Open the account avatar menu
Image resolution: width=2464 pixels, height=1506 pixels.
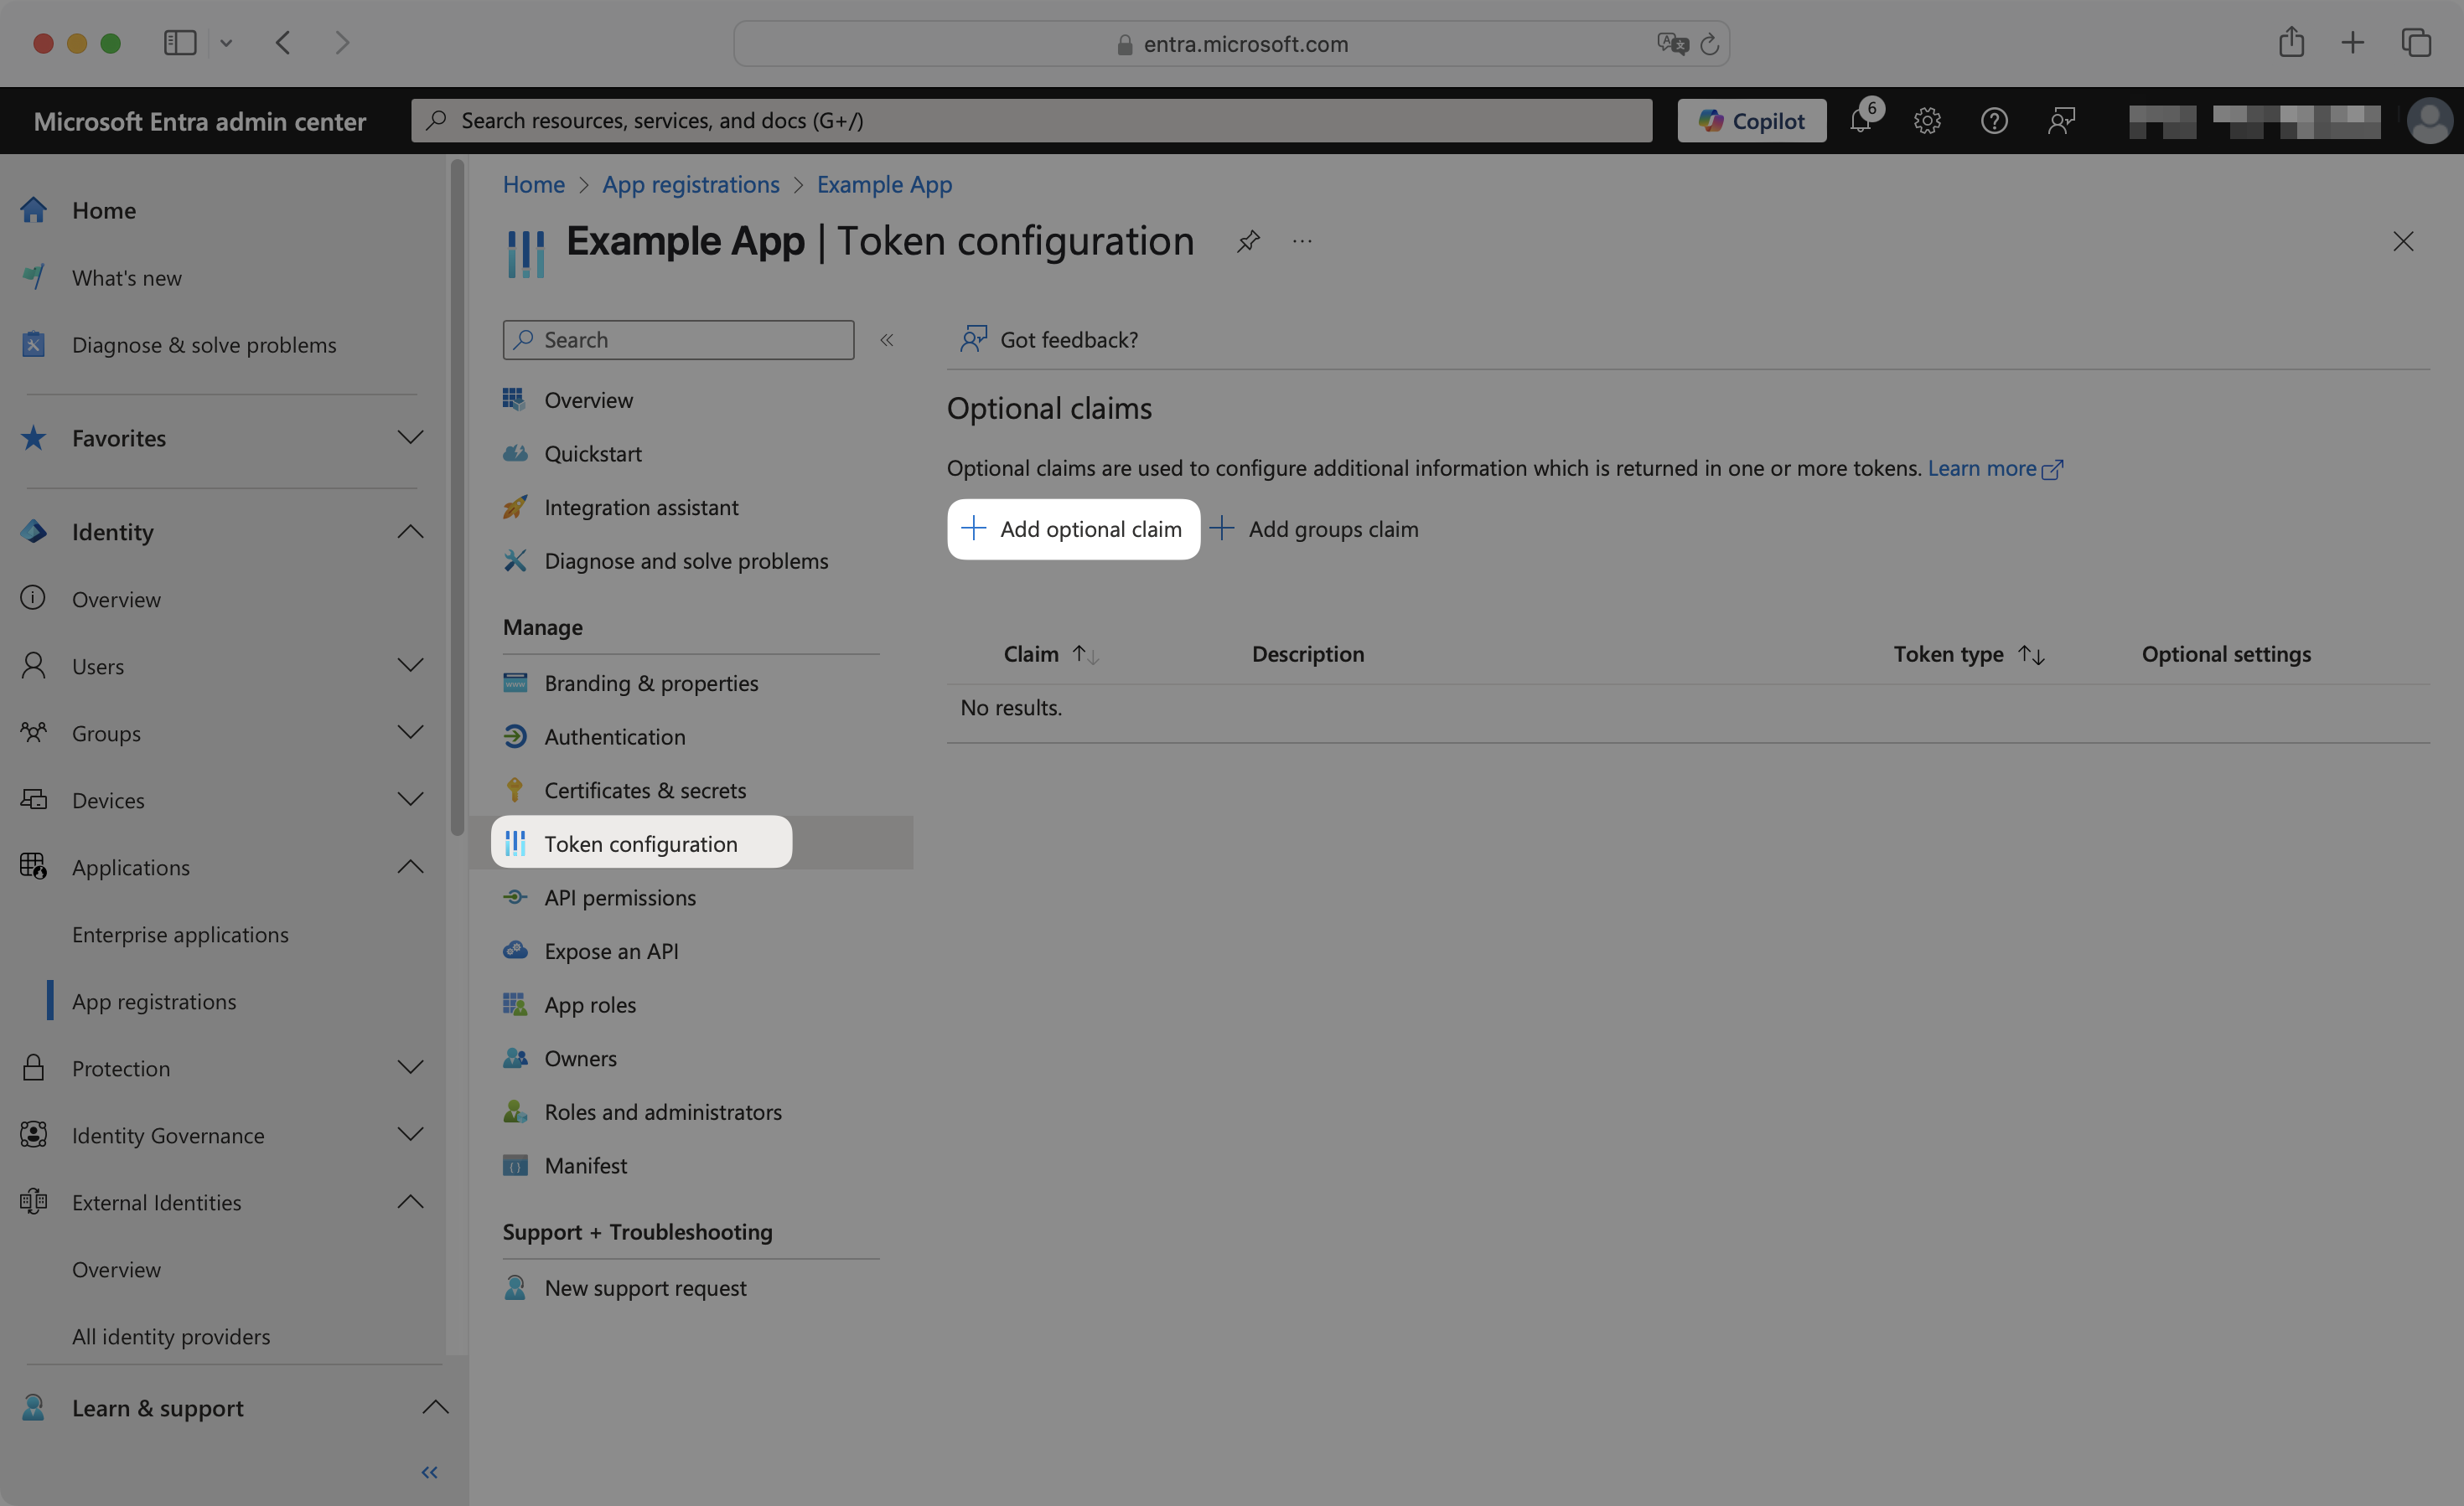click(2431, 120)
